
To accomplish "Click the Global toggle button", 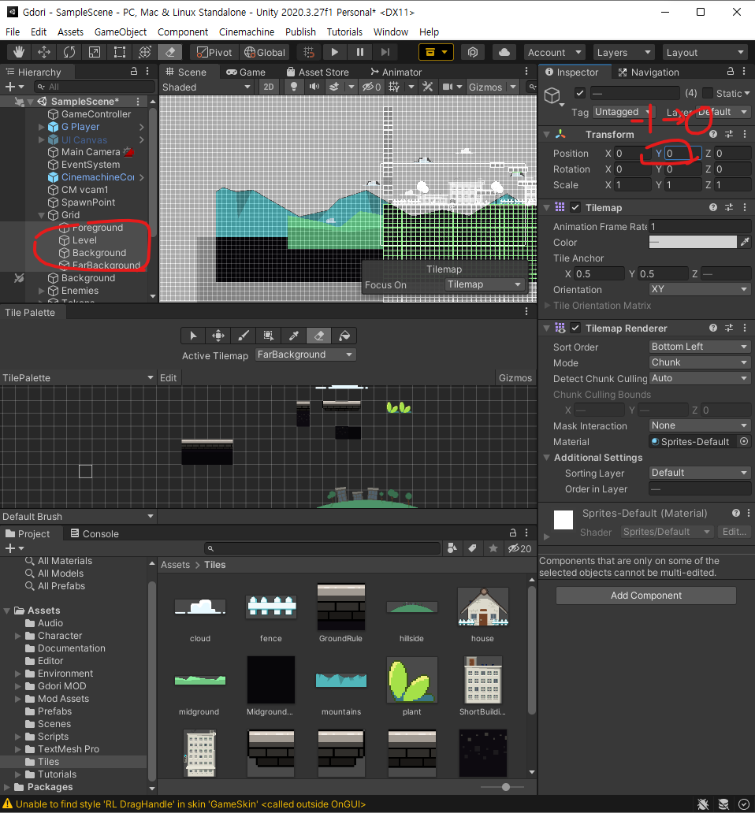I will coord(265,52).
